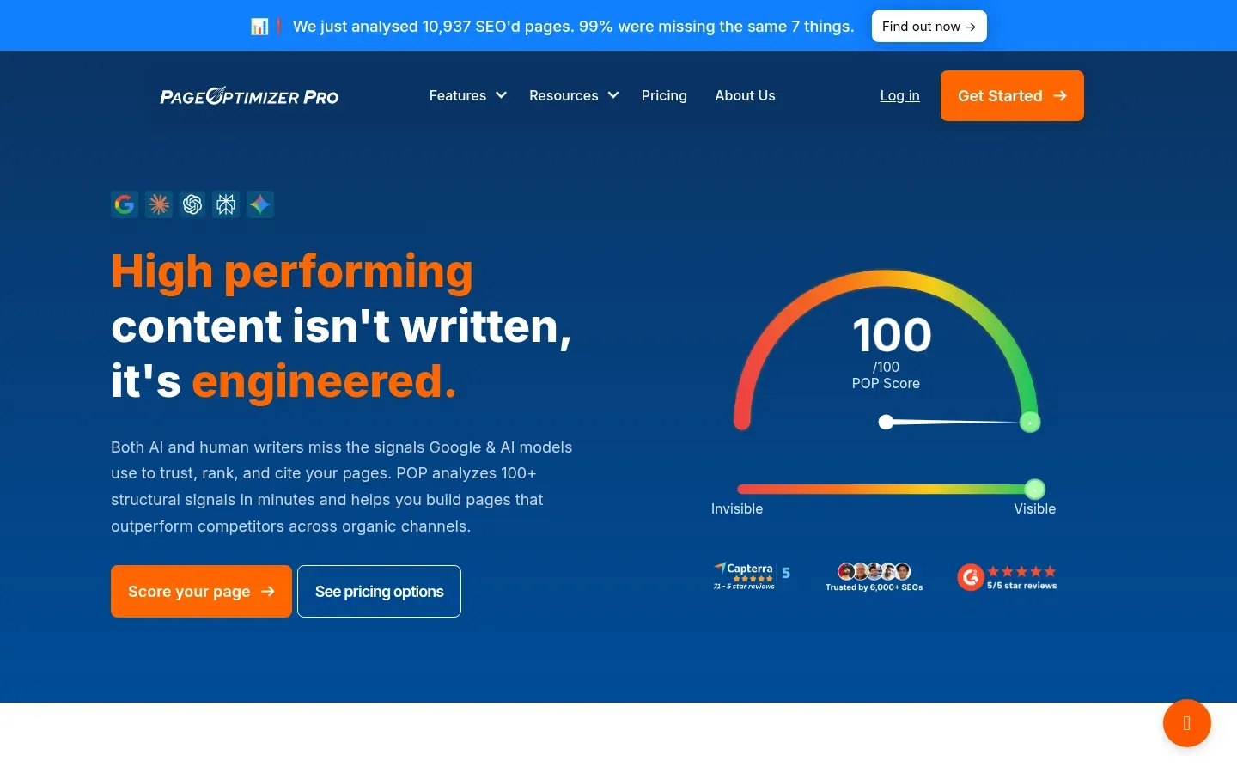Open the orange floating chat button
This screenshot has width=1237, height=773.
pos(1187,723)
